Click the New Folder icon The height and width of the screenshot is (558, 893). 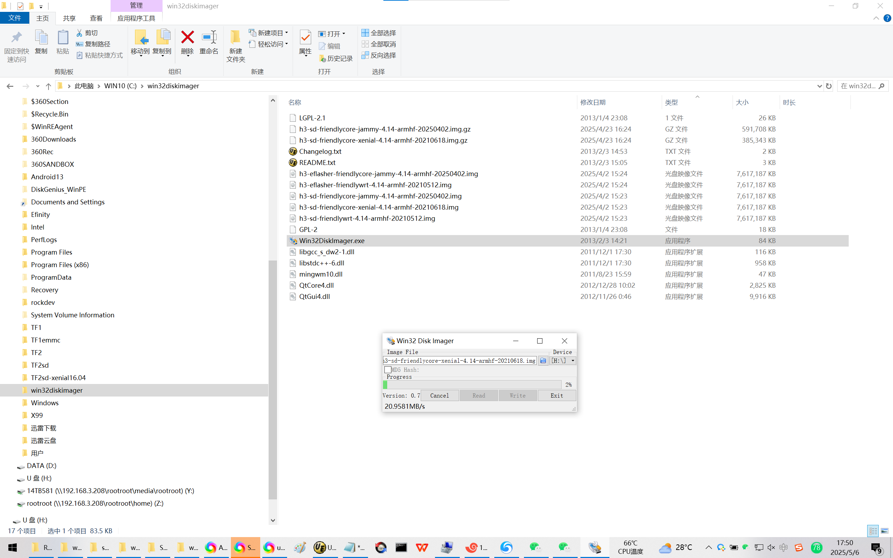(x=235, y=37)
